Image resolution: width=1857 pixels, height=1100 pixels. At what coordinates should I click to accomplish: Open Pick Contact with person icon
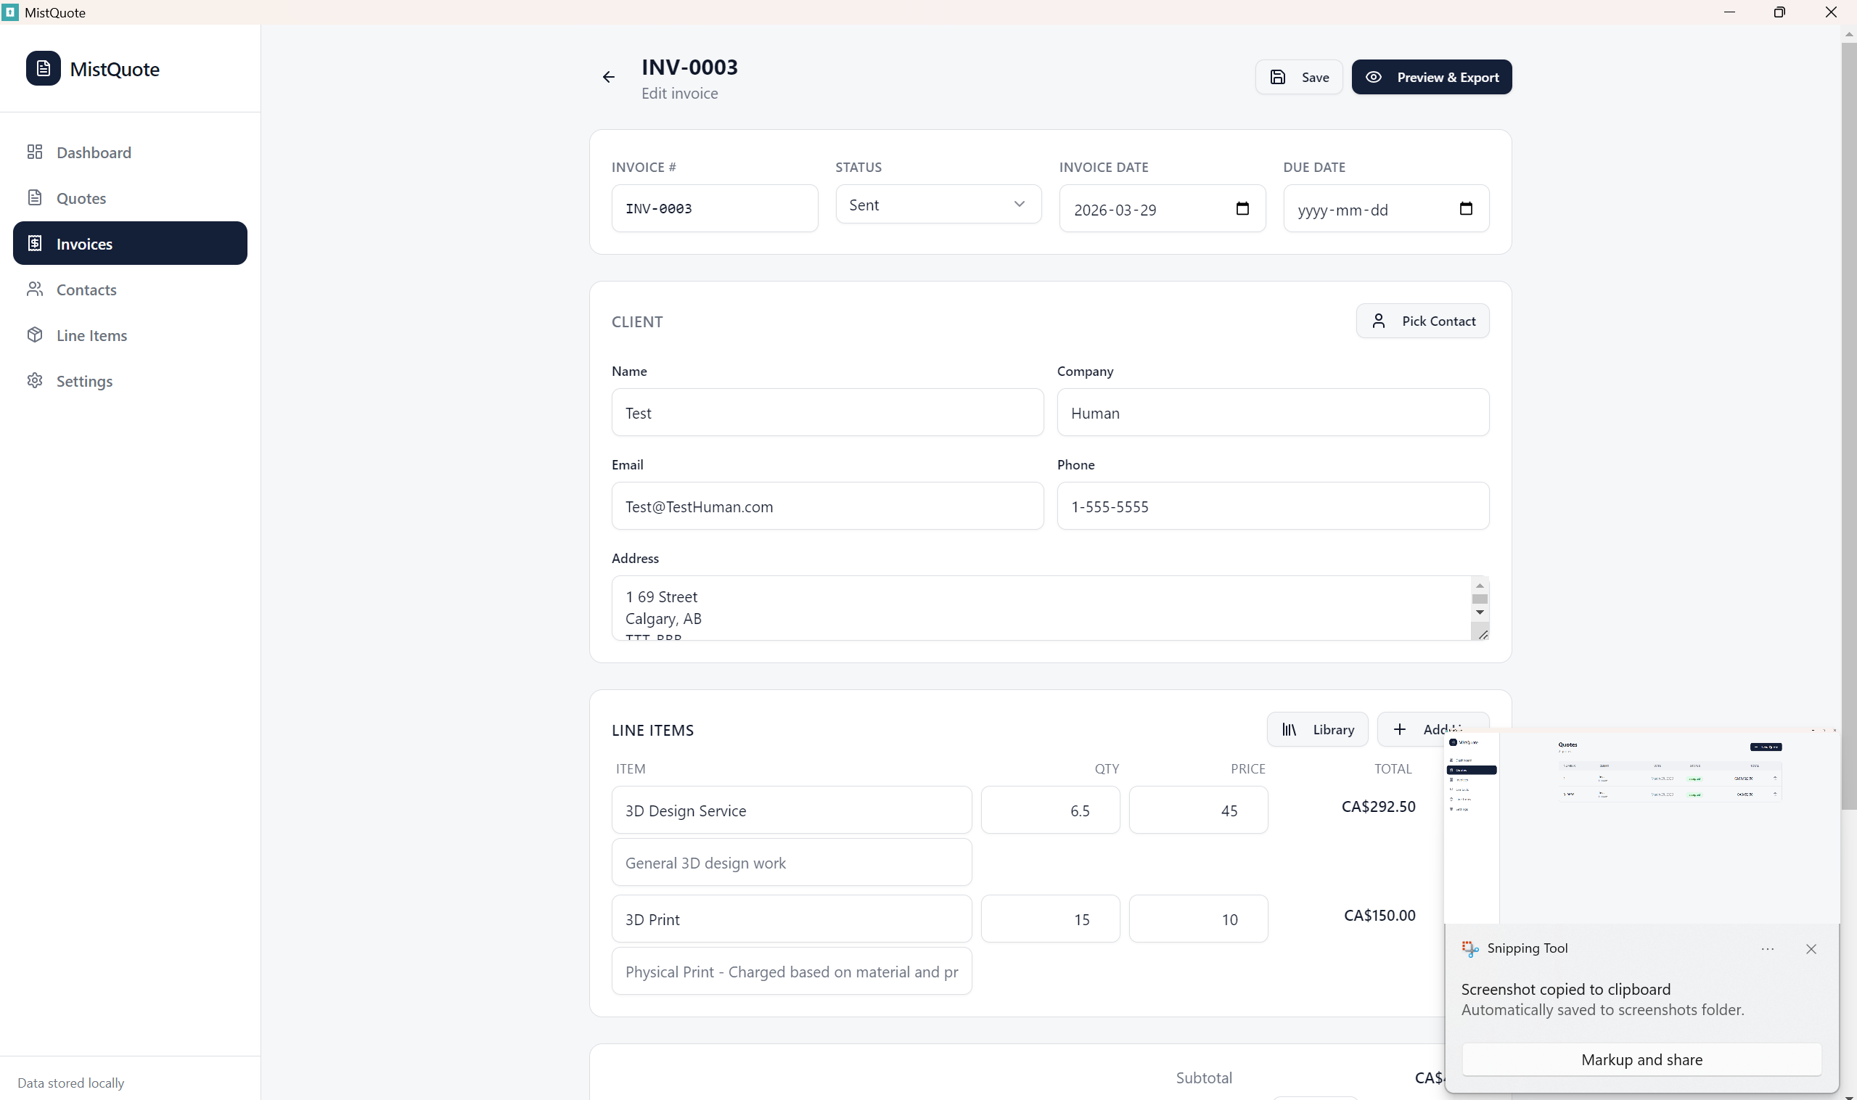(x=1422, y=321)
